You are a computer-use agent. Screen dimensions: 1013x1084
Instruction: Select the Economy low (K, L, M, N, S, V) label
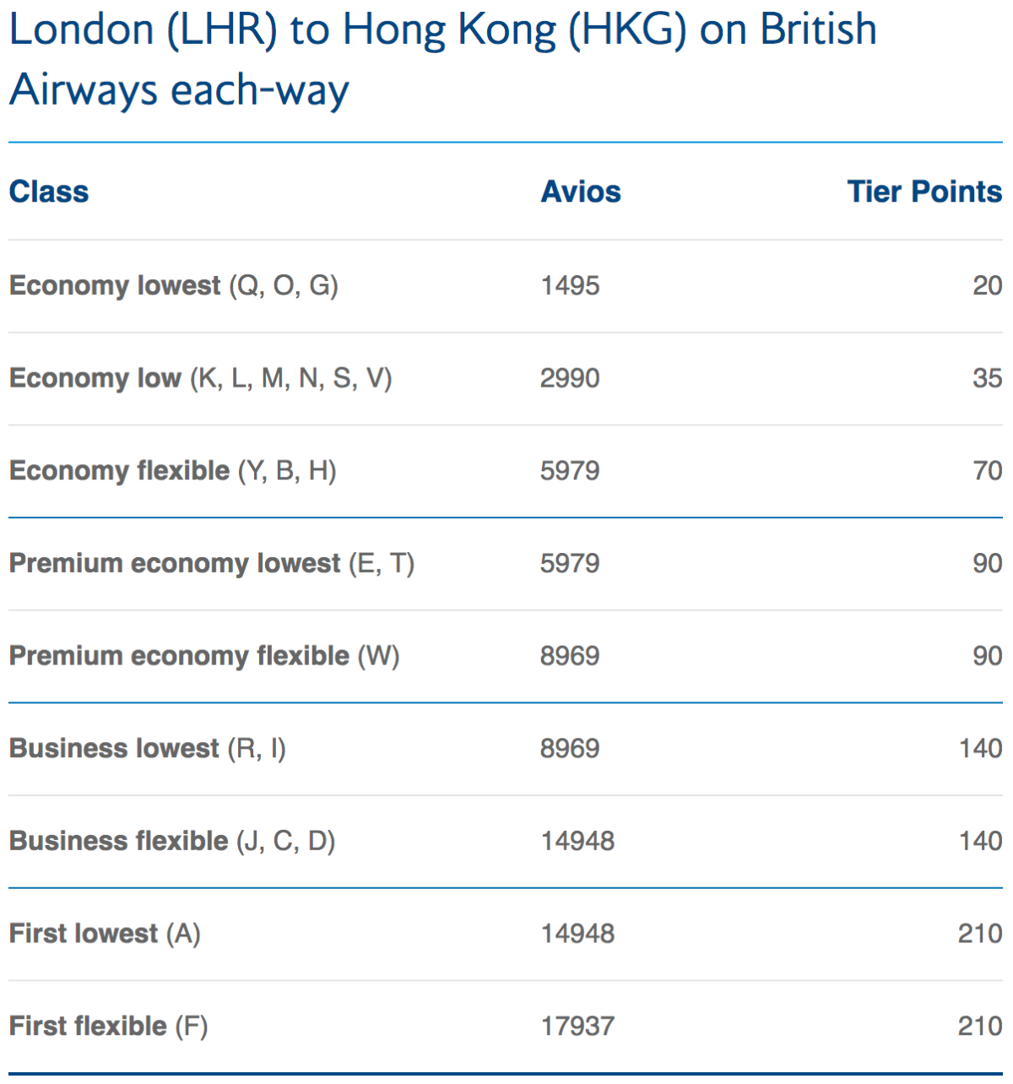point(201,378)
